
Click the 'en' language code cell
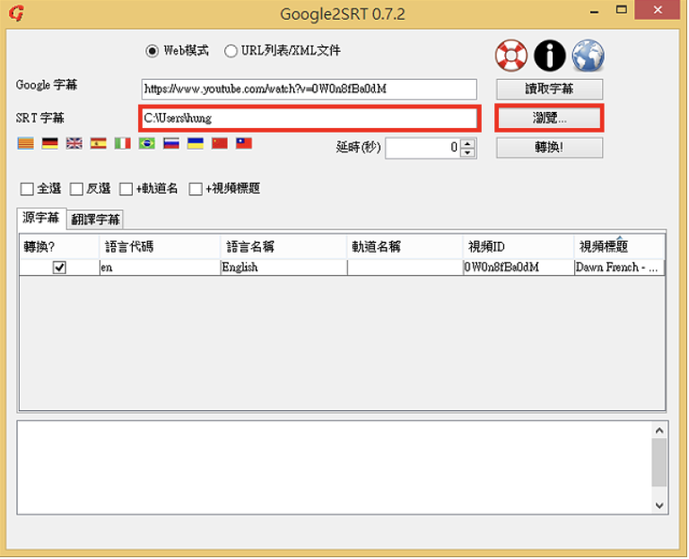point(160,267)
